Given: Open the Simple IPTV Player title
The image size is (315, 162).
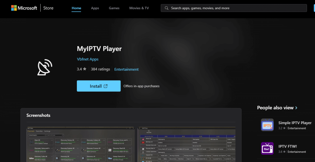Looking at the screenshot, I should (x=295, y=123).
